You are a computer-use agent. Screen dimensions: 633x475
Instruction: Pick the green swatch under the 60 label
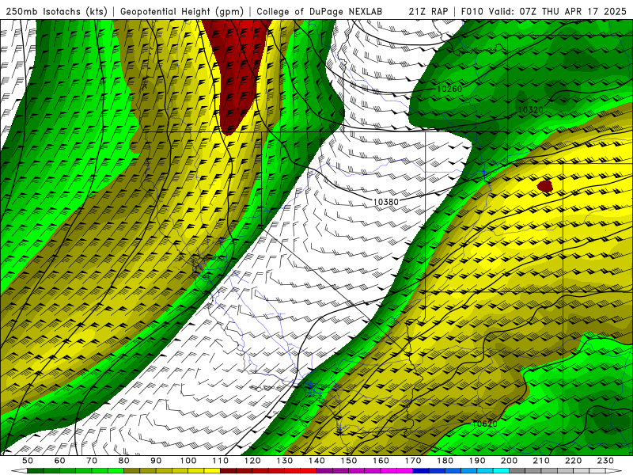[x=67, y=471]
